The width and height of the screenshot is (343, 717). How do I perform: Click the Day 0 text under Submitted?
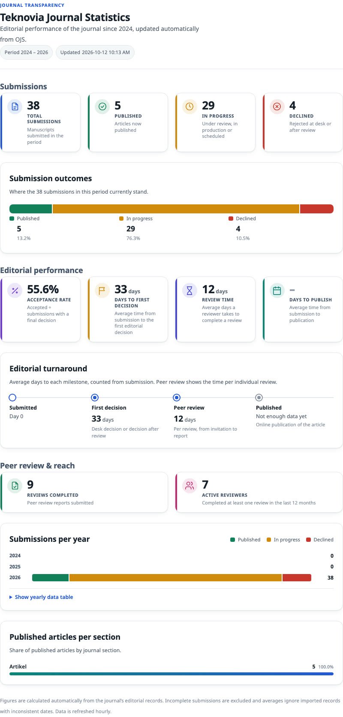click(16, 416)
